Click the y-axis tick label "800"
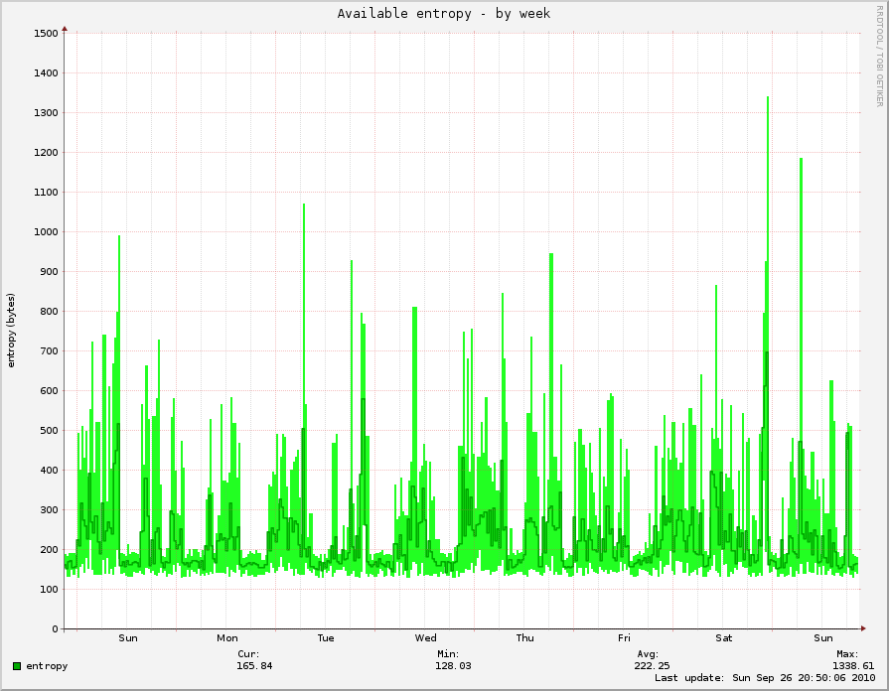889x691 pixels. pos(49,311)
